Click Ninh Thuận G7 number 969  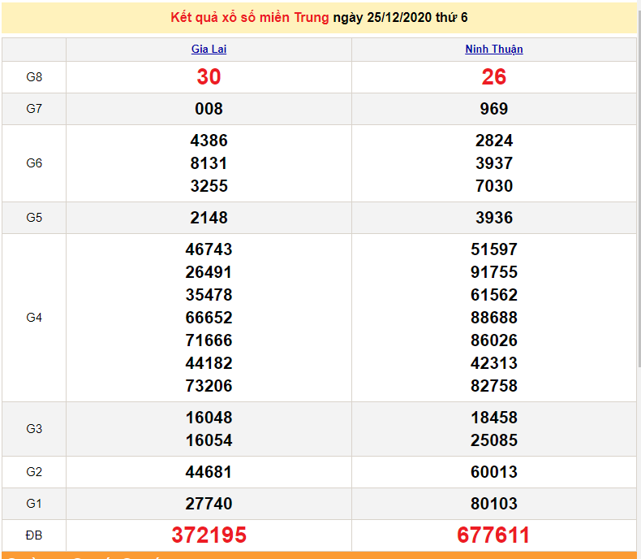493,109
